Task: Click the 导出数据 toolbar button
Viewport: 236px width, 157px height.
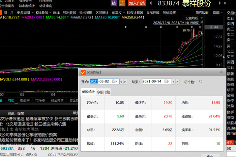Action: 69,12
